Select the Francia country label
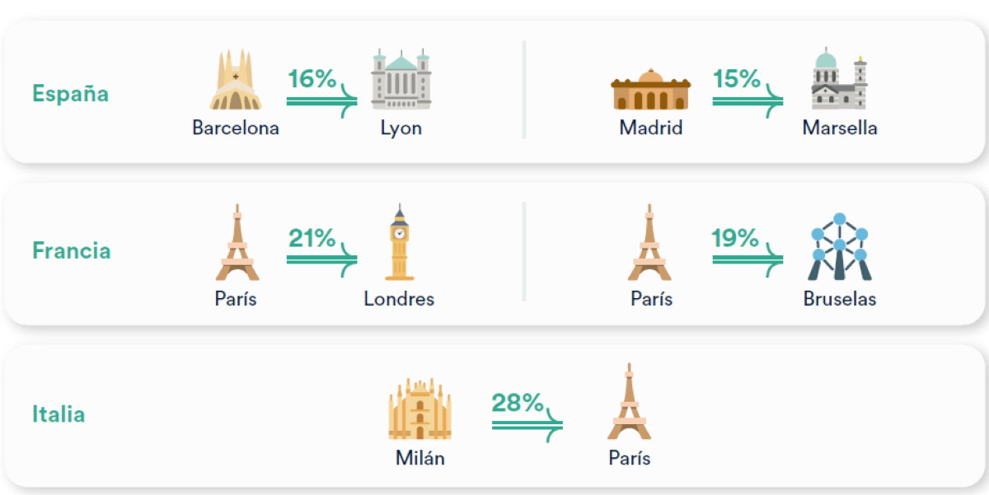Image resolution: width=989 pixels, height=495 pixels. 71,250
